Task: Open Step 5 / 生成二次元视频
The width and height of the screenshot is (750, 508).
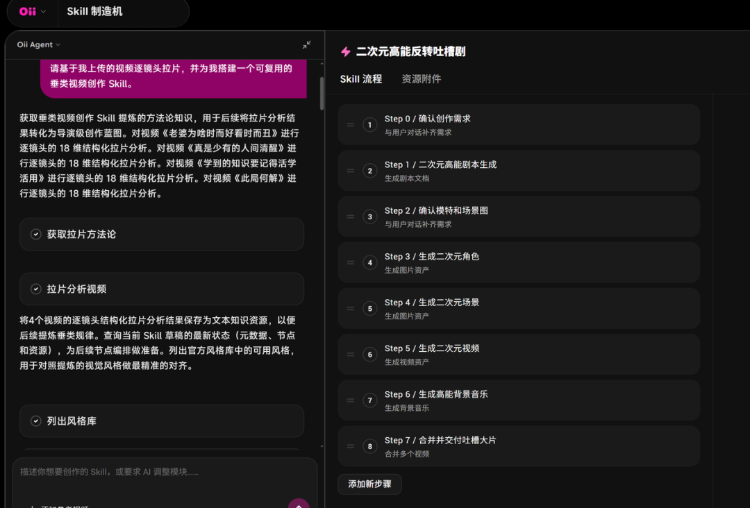Action: [519, 354]
